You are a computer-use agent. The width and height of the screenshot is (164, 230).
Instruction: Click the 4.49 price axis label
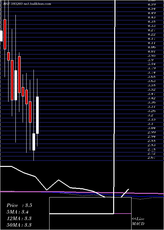[152, 13]
